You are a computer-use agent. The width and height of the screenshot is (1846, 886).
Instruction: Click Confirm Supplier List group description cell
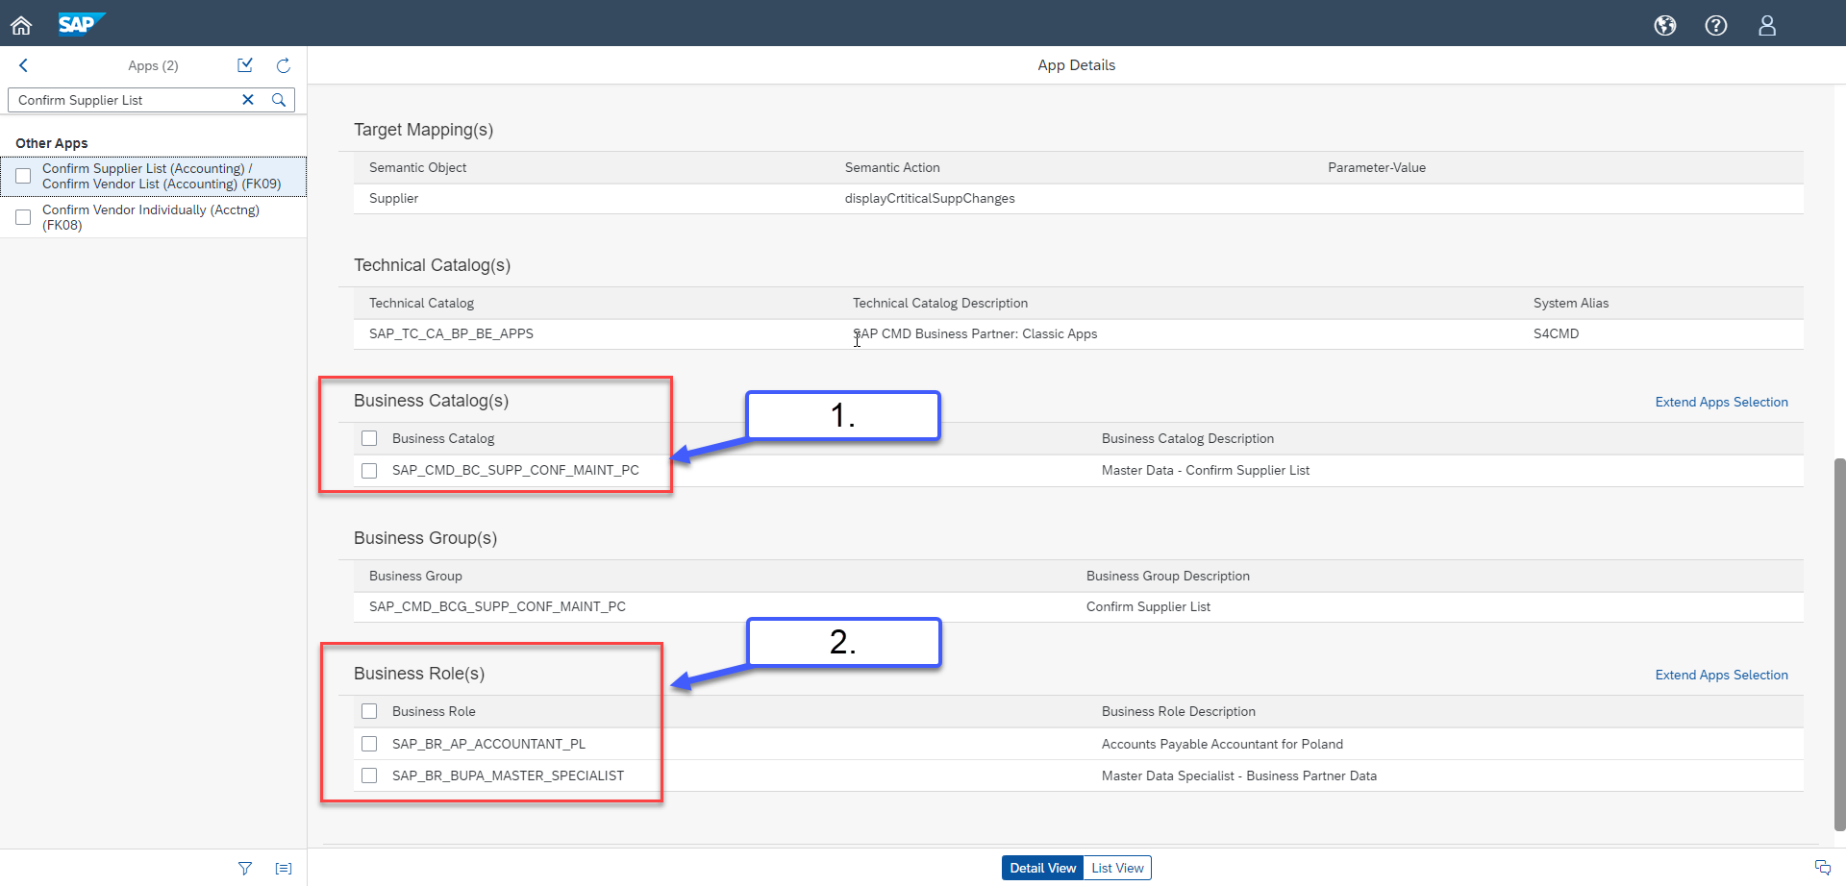(x=1148, y=606)
